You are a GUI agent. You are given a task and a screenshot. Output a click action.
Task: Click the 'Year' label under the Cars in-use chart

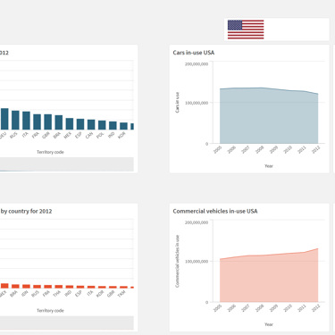[269, 166]
